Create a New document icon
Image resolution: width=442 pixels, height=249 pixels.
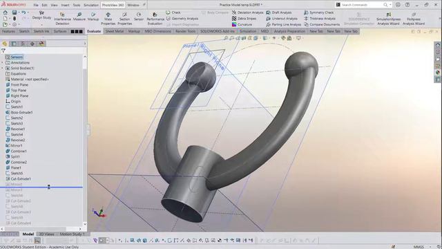[6, 19]
